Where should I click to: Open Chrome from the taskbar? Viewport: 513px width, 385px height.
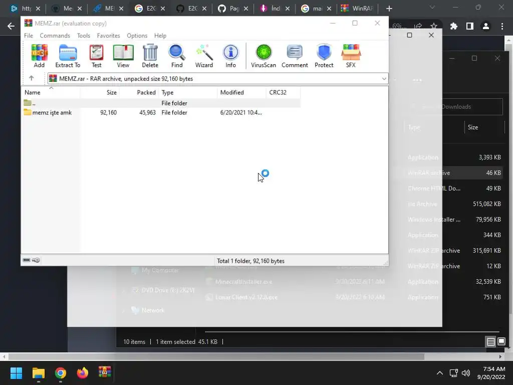(x=61, y=373)
